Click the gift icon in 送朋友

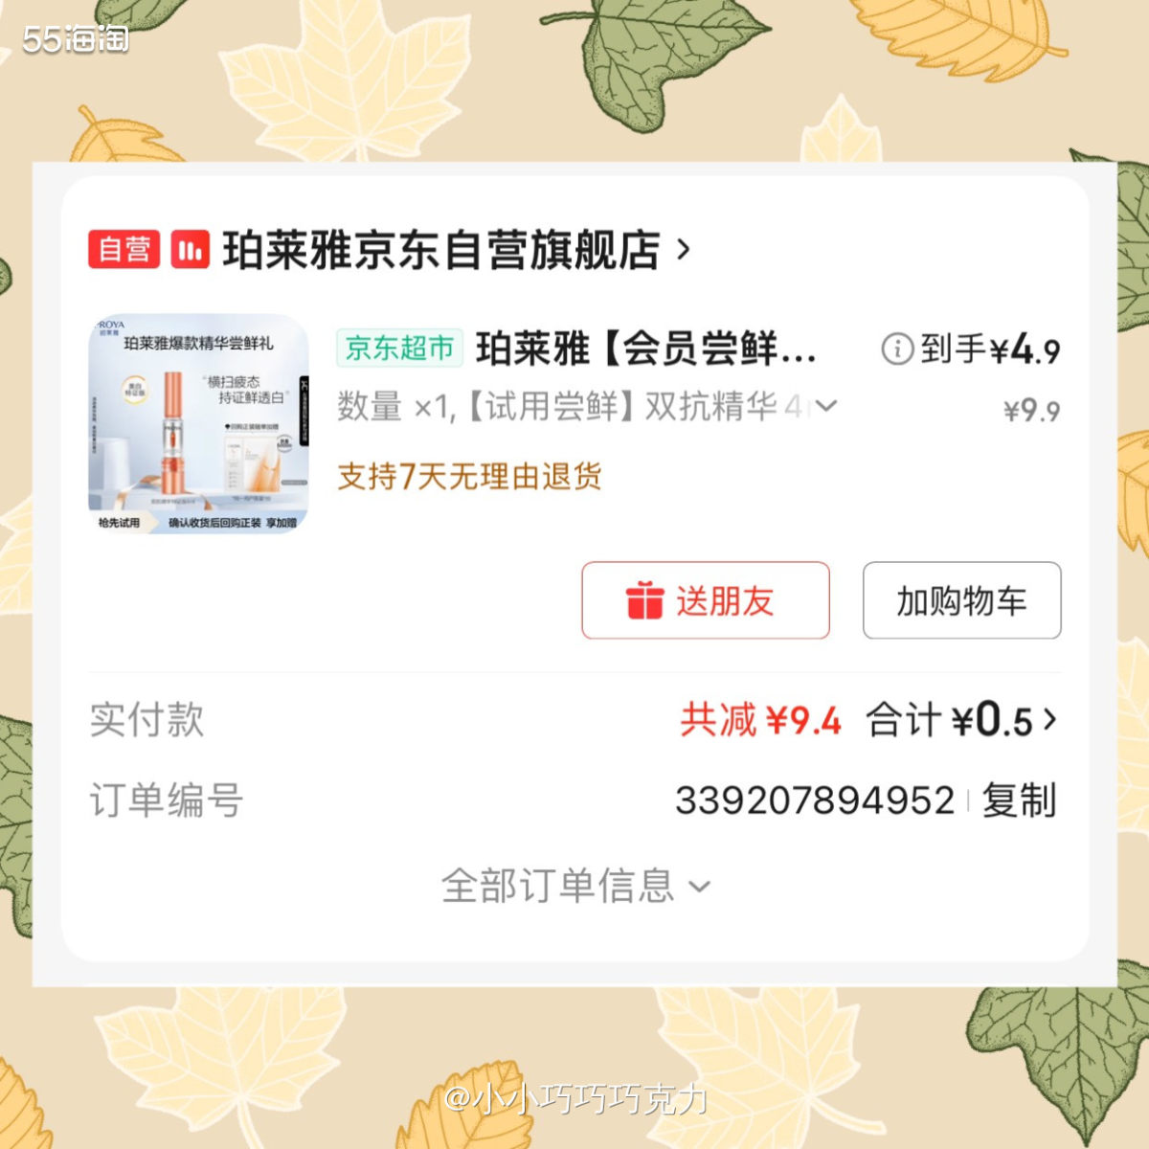pyautogui.click(x=644, y=600)
